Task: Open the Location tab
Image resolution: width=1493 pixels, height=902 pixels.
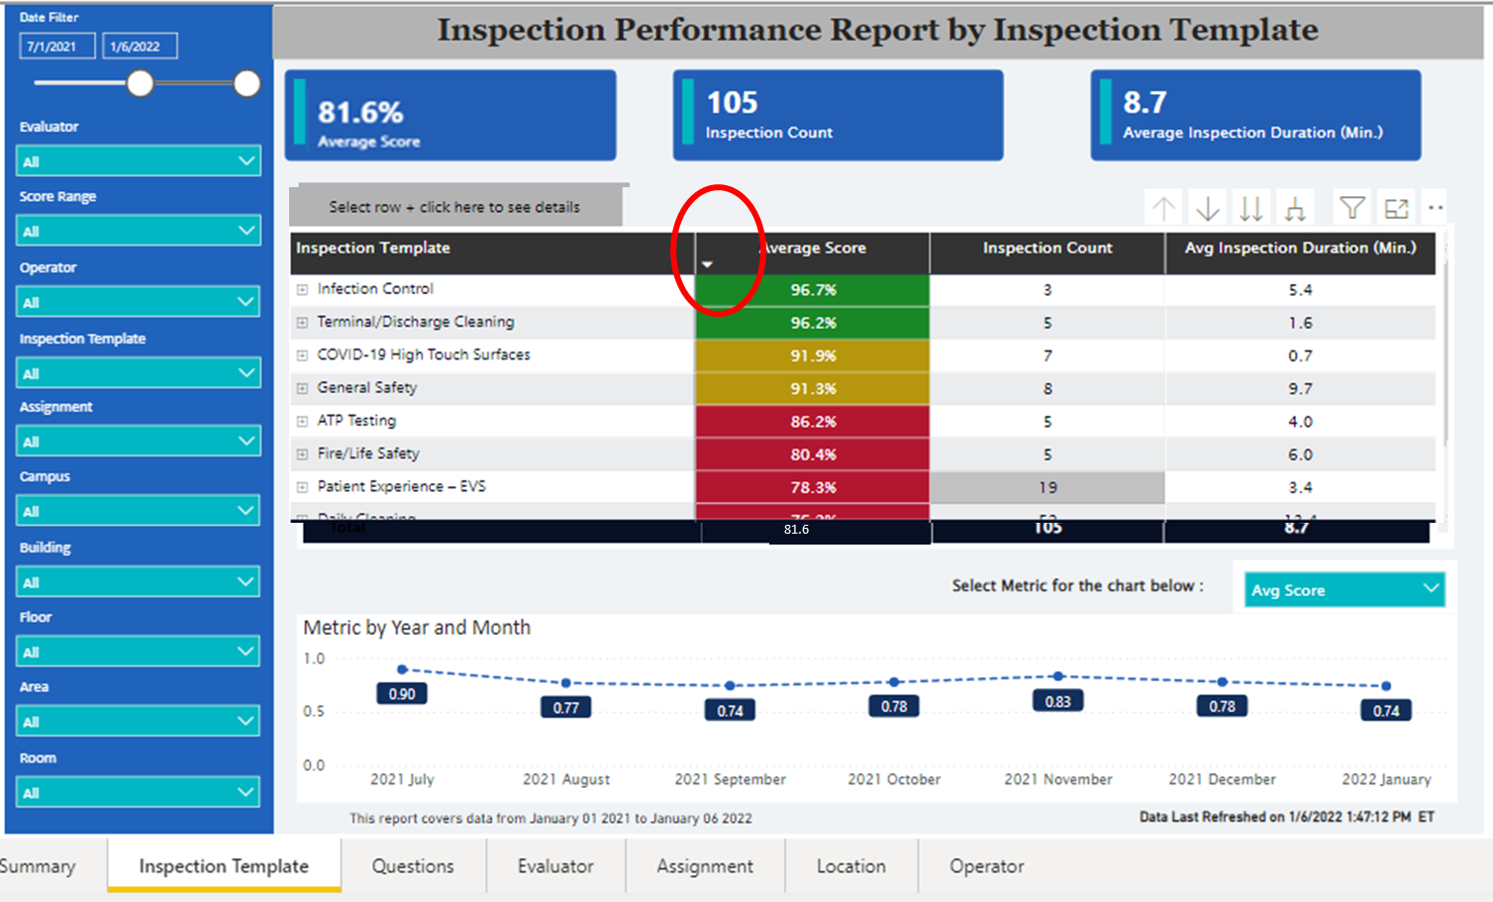Action: (x=850, y=865)
